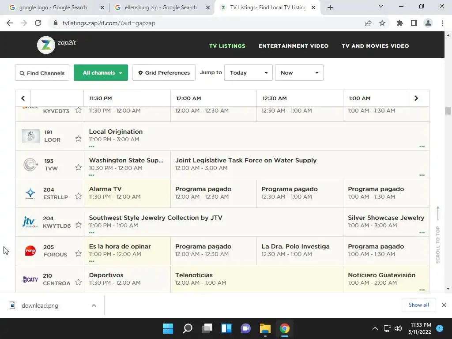Select ENTERTAINMENT VIDEO nav item
The image size is (452, 339).
[294, 46]
